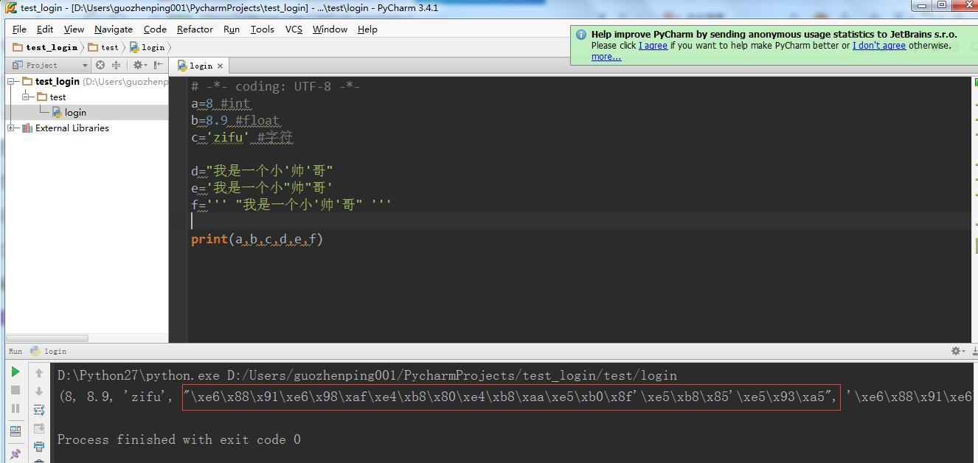Screen dimensions: 978x463
Task: Click the Restore Layout icon in Run panel
Action: [15, 431]
